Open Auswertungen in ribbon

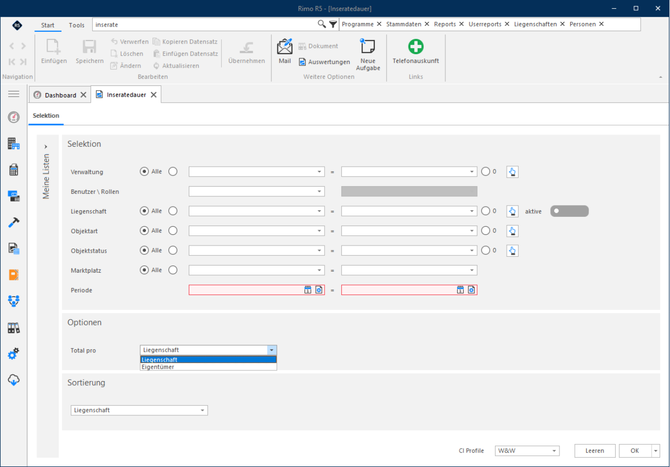(x=325, y=62)
